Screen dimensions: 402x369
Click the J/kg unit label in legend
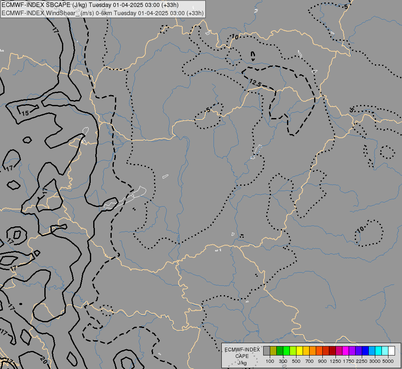coord(242,363)
